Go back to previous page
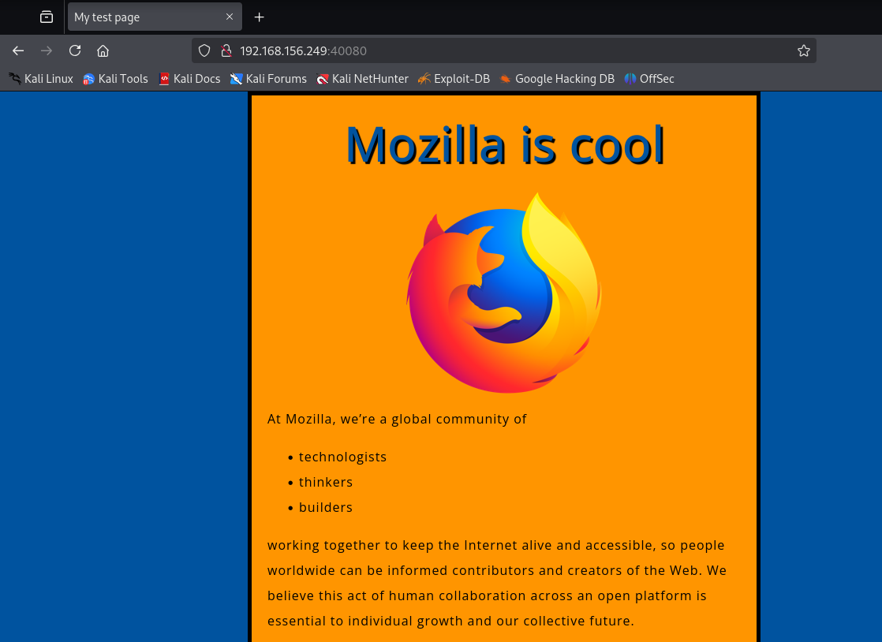 (18, 50)
